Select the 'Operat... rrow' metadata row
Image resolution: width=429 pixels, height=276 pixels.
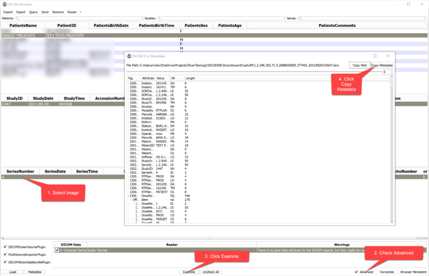[x=258, y=134]
